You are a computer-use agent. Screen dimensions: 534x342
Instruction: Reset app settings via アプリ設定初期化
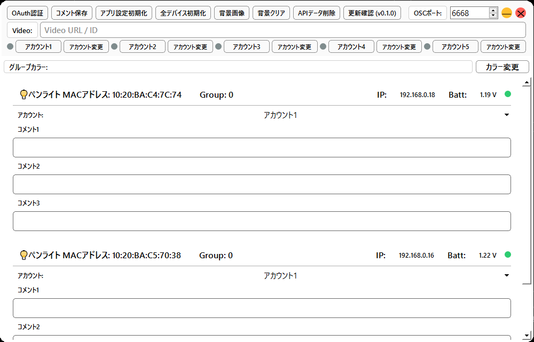click(124, 13)
